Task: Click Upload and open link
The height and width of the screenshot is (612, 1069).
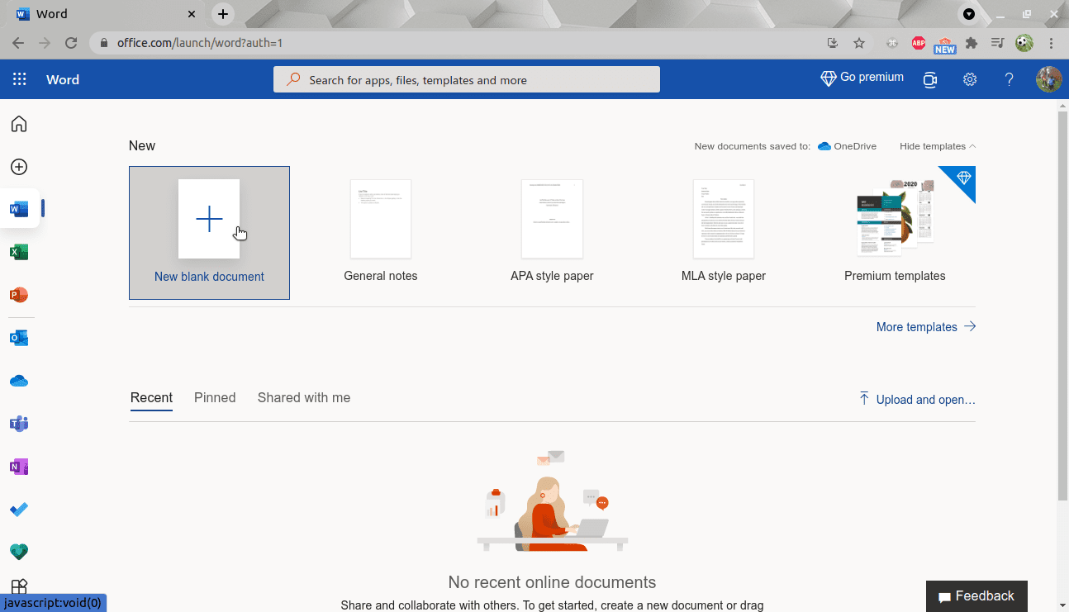Action: (x=917, y=400)
